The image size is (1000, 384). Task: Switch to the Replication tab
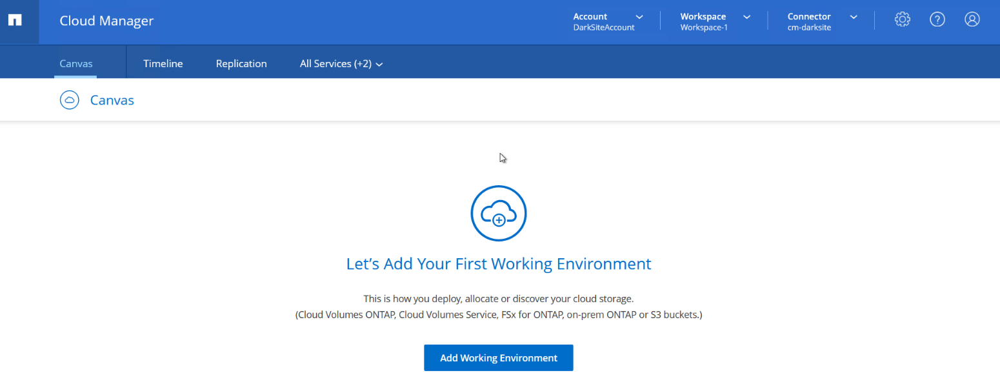point(241,64)
